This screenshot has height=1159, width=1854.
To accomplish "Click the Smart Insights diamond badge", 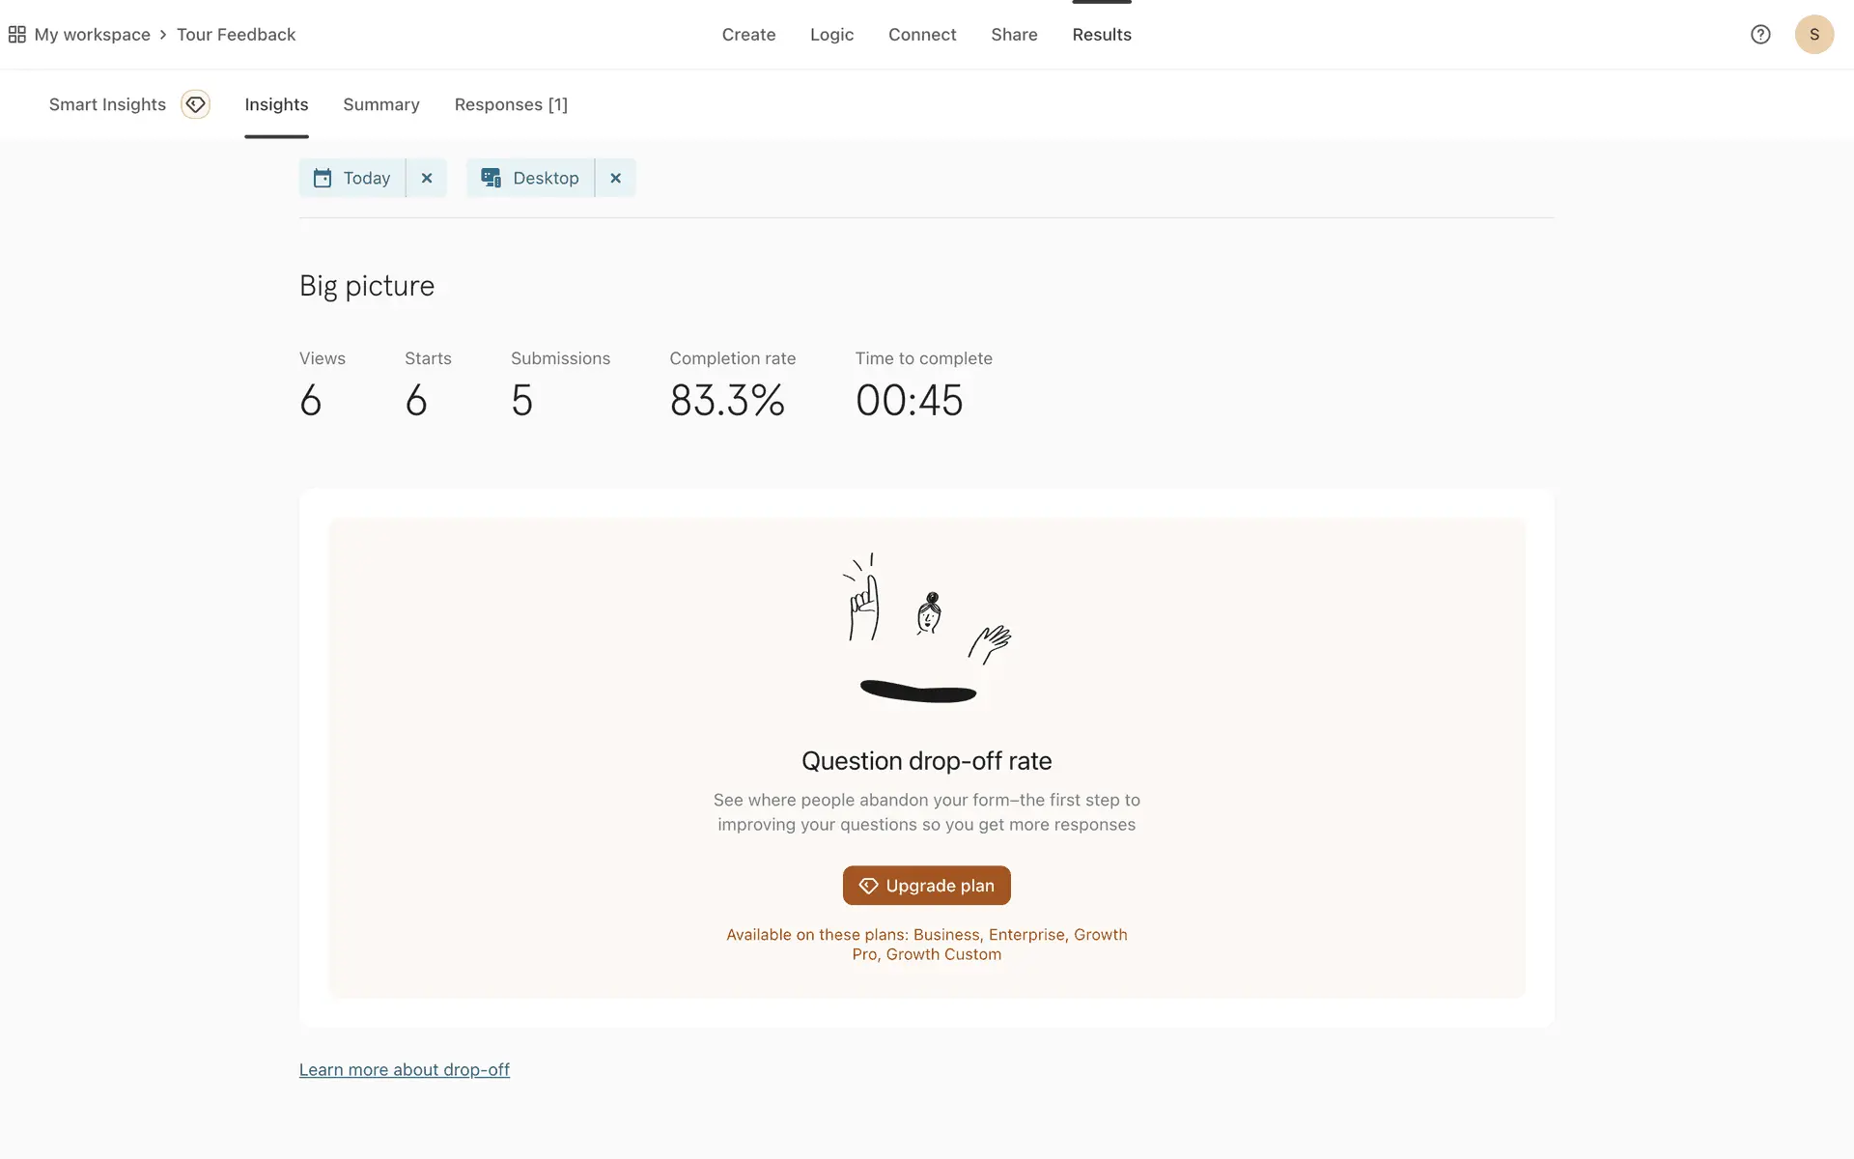I will (195, 104).
